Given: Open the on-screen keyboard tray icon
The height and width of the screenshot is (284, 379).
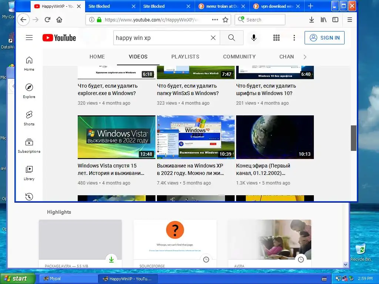Looking at the screenshot, I should pos(324,279).
